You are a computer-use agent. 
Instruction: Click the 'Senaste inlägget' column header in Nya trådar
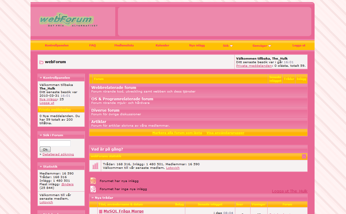click(x=210, y=204)
